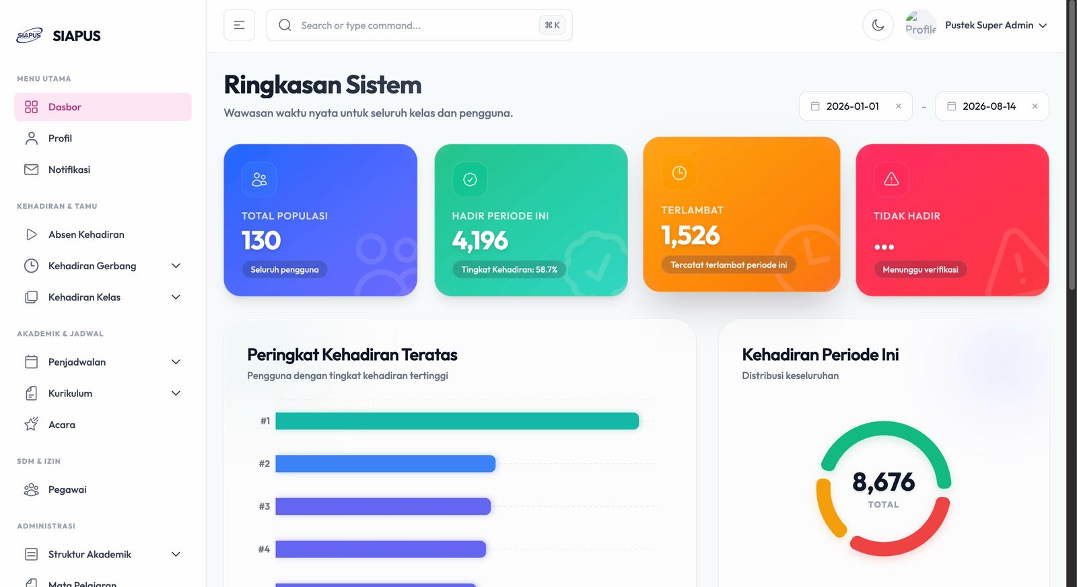Screen dimensions: 1077x587
Task: Click start date field 2026-01-01
Action: [x=856, y=106]
